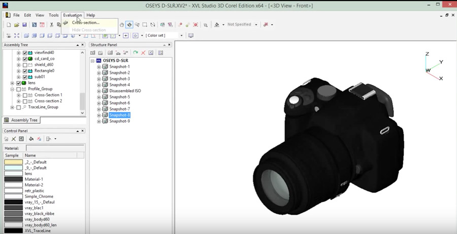Click red X delete in Structure Panel
The width and height of the screenshot is (457, 234).
point(143,53)
